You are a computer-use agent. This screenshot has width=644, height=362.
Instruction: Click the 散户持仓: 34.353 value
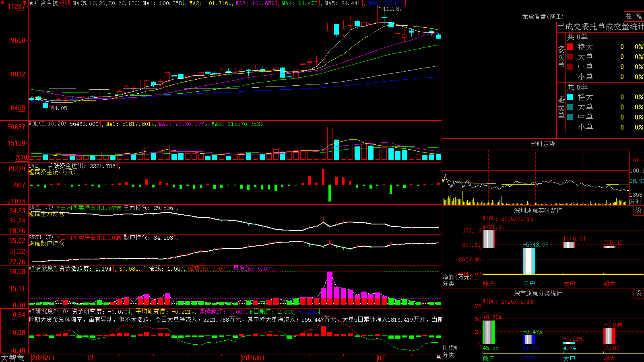148,238
